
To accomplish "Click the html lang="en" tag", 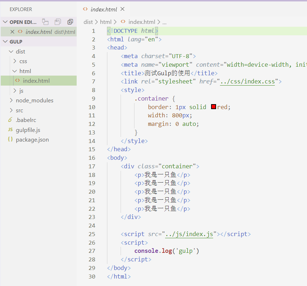I will (x=134, y=39).
